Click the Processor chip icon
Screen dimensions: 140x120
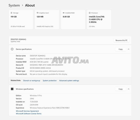[x=90, y=13]
